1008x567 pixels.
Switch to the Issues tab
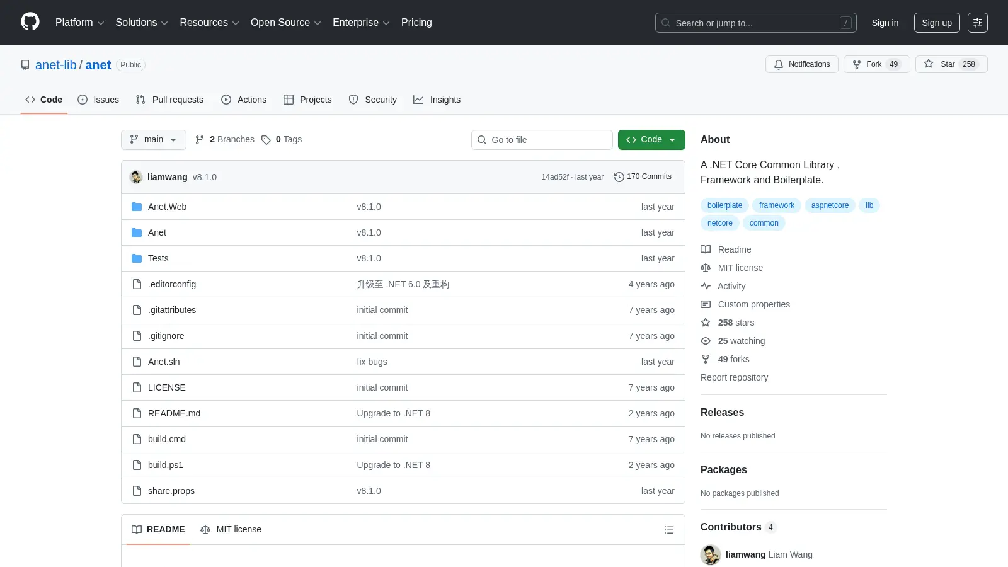click(98, 100)
